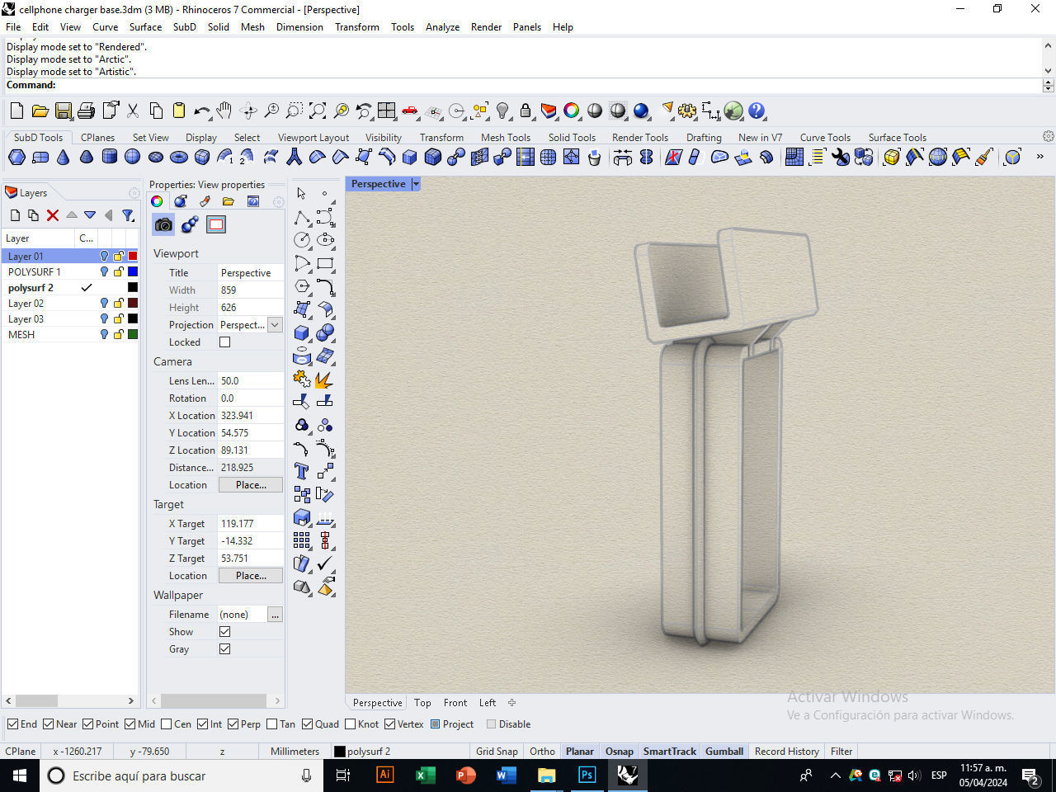This screenshot has width=1056, height=792.
Task: Open Excel from the taskbar
Action: pos(425,775)
